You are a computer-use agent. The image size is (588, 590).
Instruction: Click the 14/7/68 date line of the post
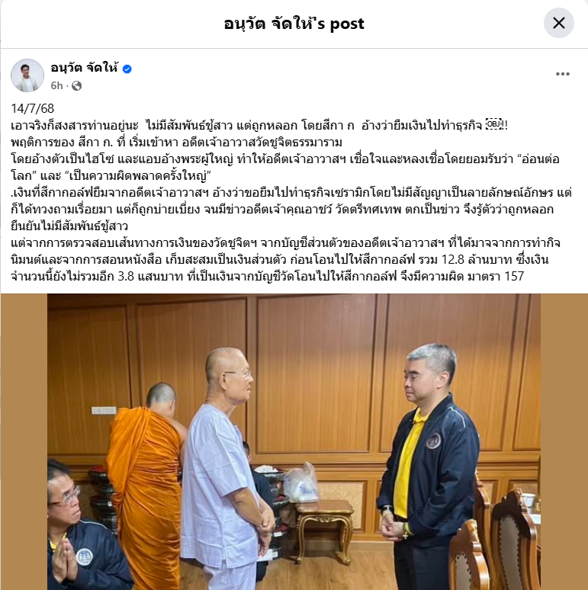[x=33, y=108]
